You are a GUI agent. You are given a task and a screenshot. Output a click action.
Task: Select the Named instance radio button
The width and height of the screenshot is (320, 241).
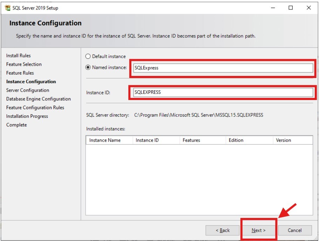coord(88,68)
